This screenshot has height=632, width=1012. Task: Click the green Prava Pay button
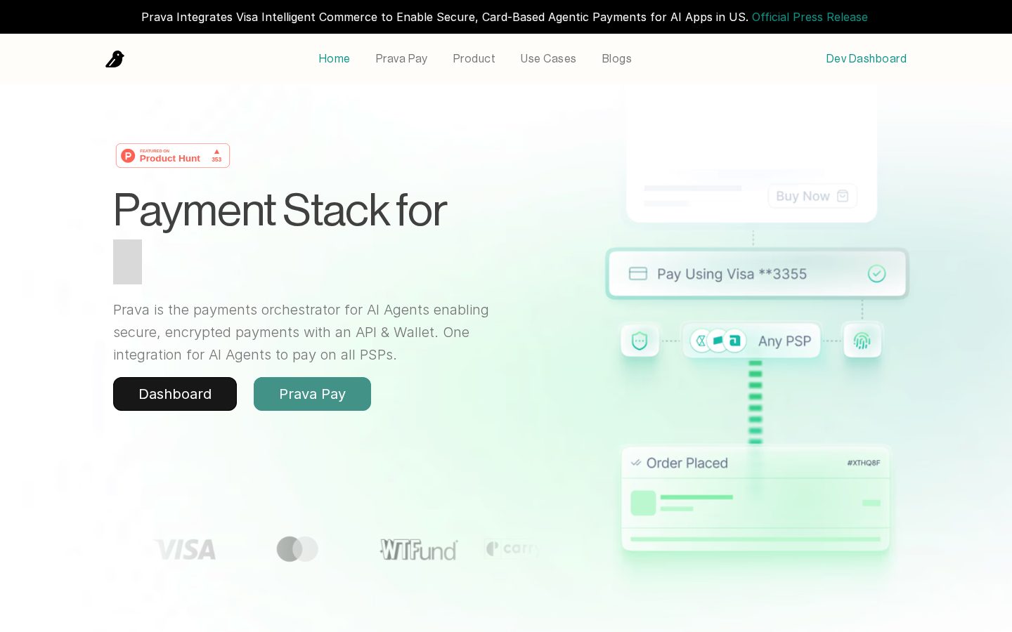tap(312, 394)
